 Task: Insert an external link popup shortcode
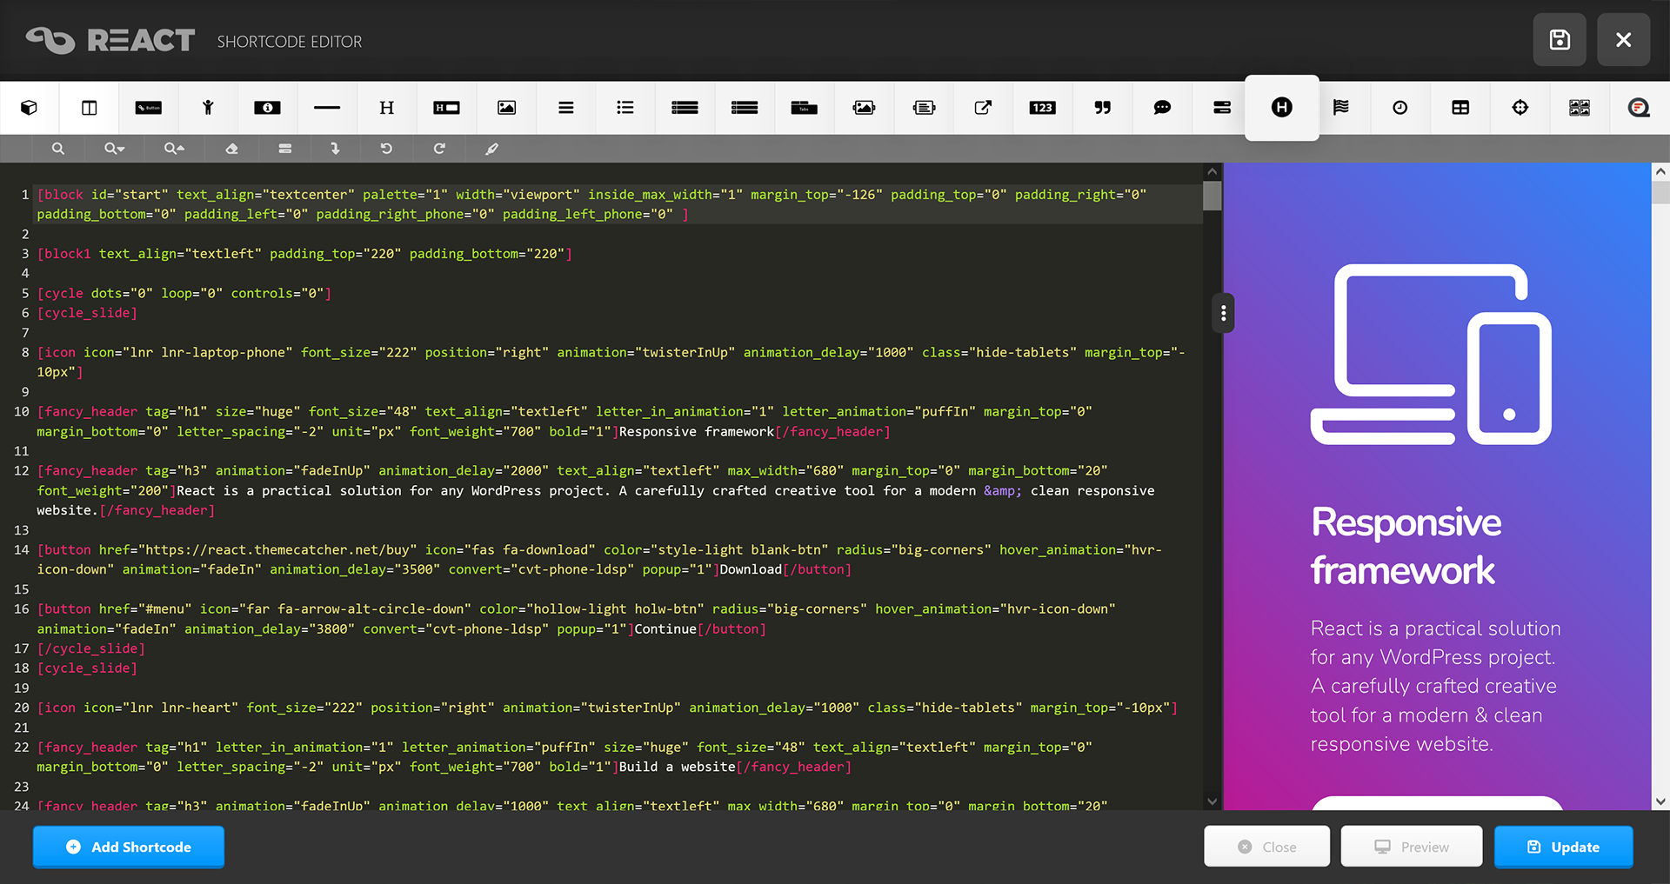coord(983,108)
